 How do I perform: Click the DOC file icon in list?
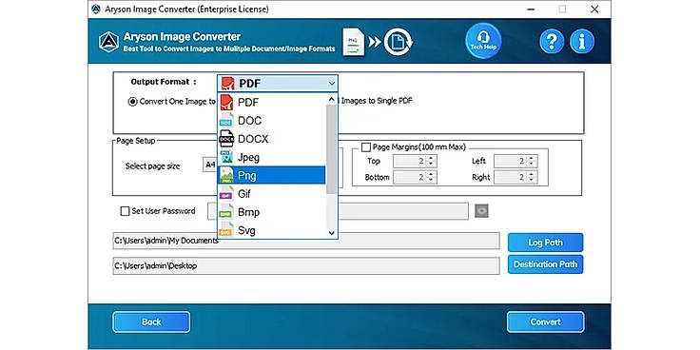(226, 121)
